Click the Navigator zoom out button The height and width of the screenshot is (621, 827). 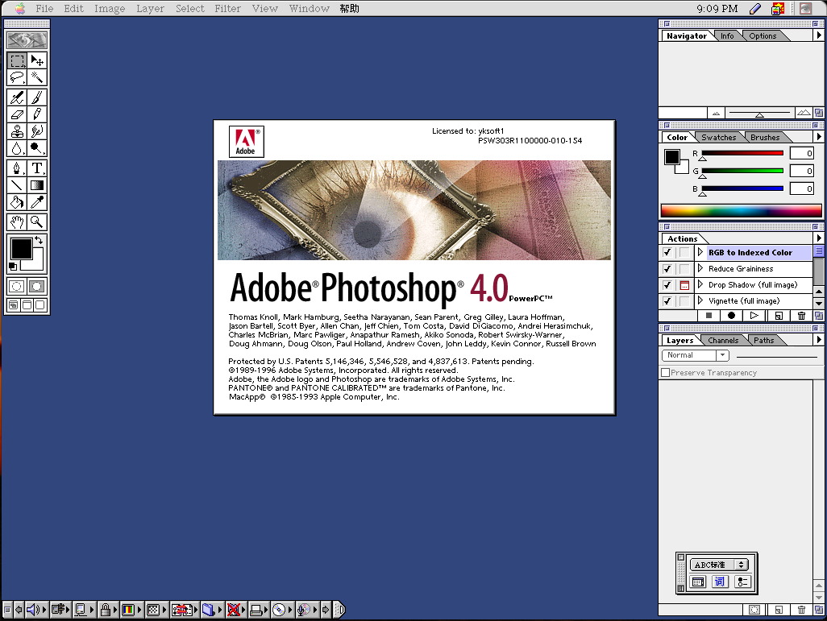(x=716, y=113)
